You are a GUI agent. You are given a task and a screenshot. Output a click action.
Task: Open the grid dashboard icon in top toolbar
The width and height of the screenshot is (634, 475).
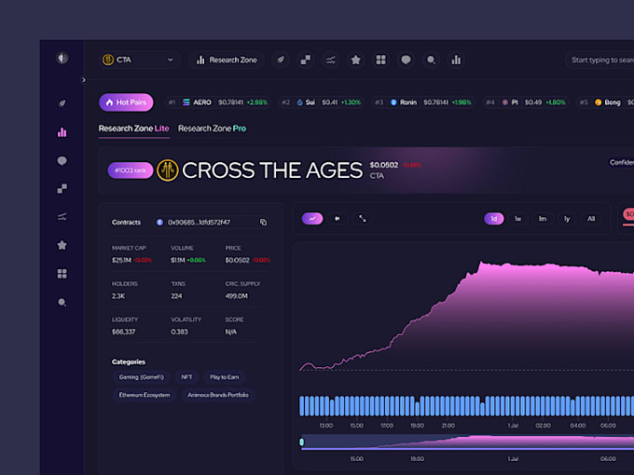point(380,60)
